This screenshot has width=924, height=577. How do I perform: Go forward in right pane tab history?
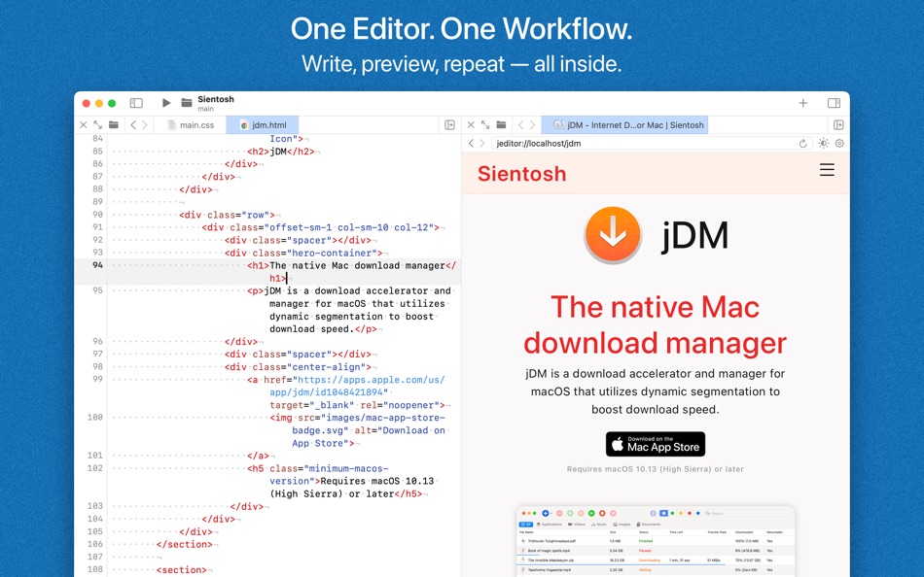coord(532,124)
